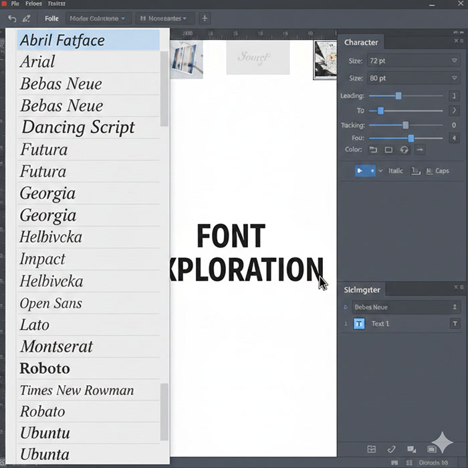Open the 72 pt Size dropdown
Viewport: 468px width, 468px height.
414,61
